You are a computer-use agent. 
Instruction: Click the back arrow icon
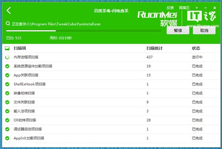[9, 11]
